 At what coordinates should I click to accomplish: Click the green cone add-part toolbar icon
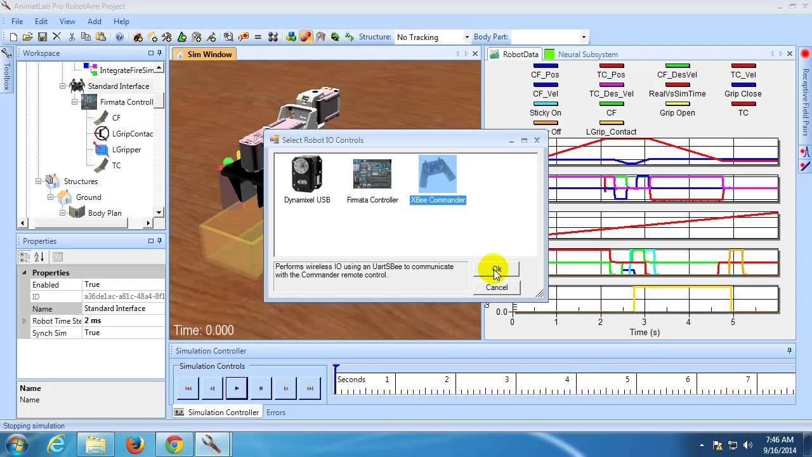click(182, 37)
